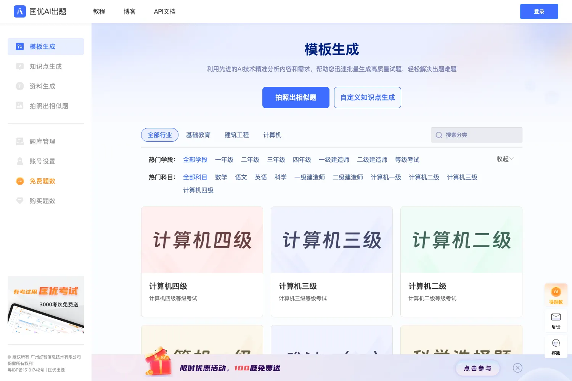Open the 教程 menu item
The height and width of the screenshot is (381, 572).
click(99, 11)
